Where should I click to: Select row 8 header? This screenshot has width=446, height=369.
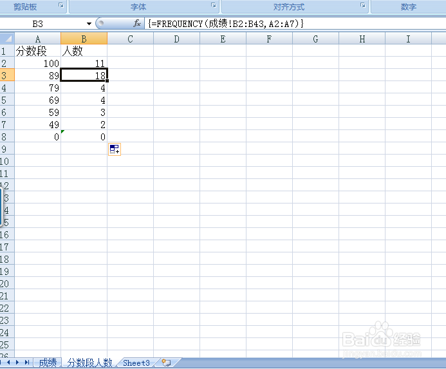(x=7, y=137)
